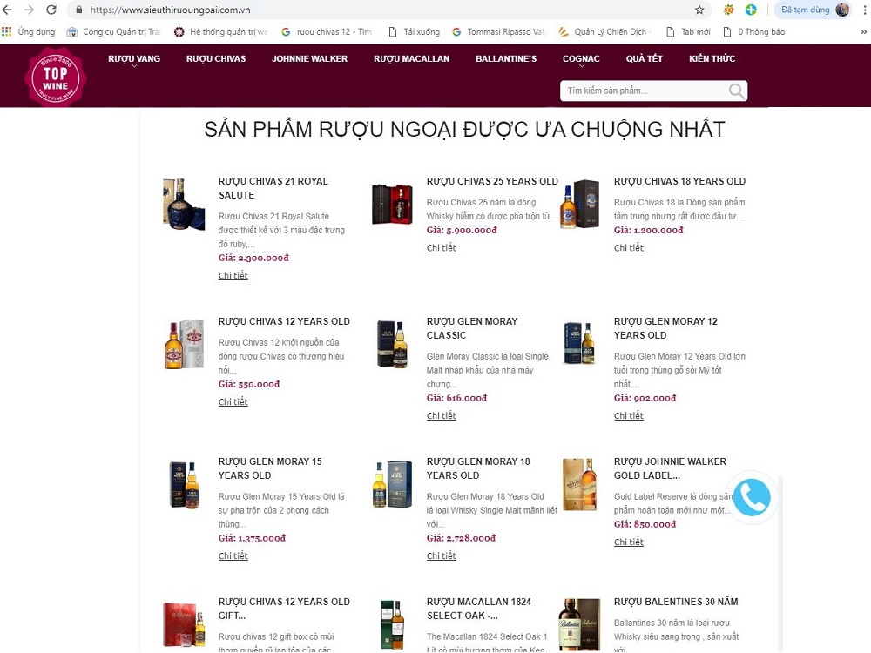
Task: Click the blue plus extension icon
Action: point(751,10)
